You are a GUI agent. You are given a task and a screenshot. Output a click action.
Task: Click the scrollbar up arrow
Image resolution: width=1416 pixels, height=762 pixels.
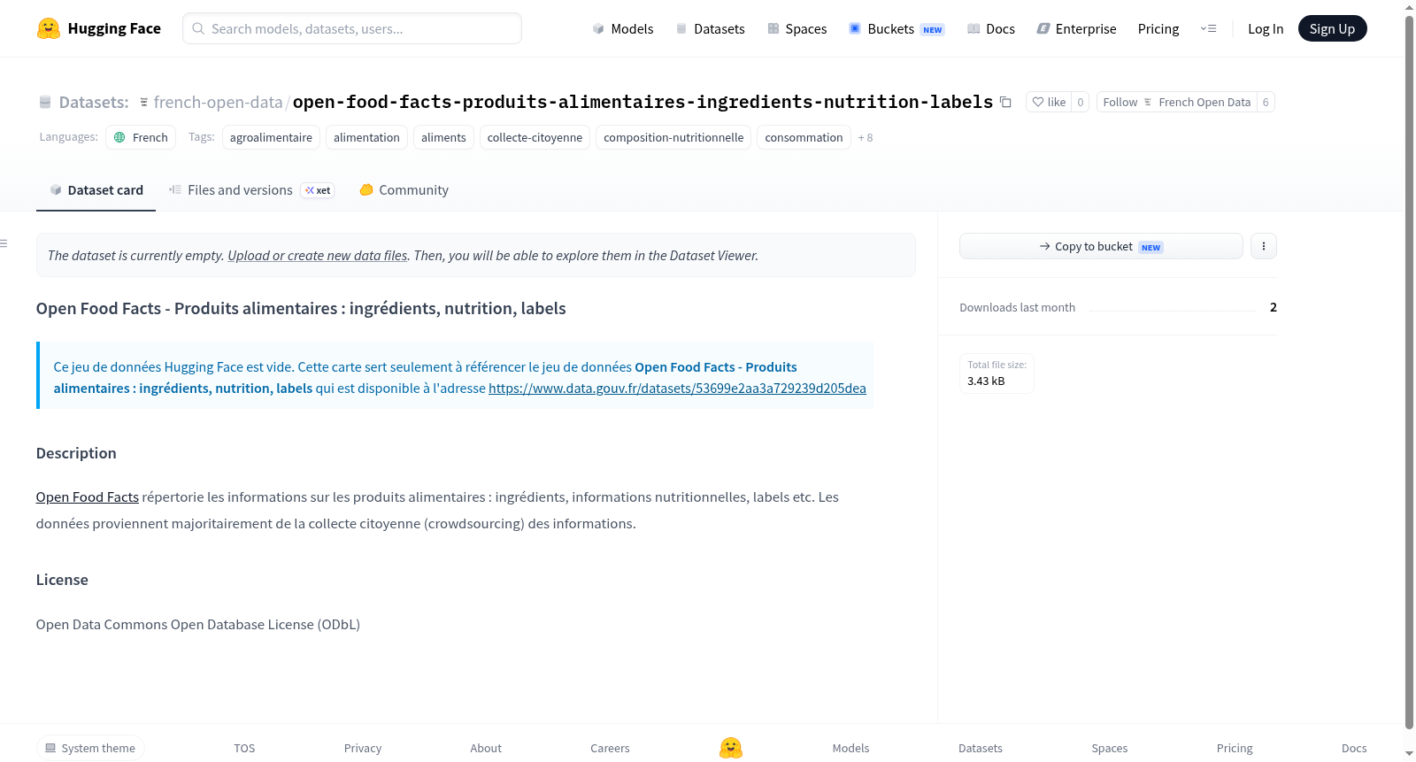coord(1409,7)
